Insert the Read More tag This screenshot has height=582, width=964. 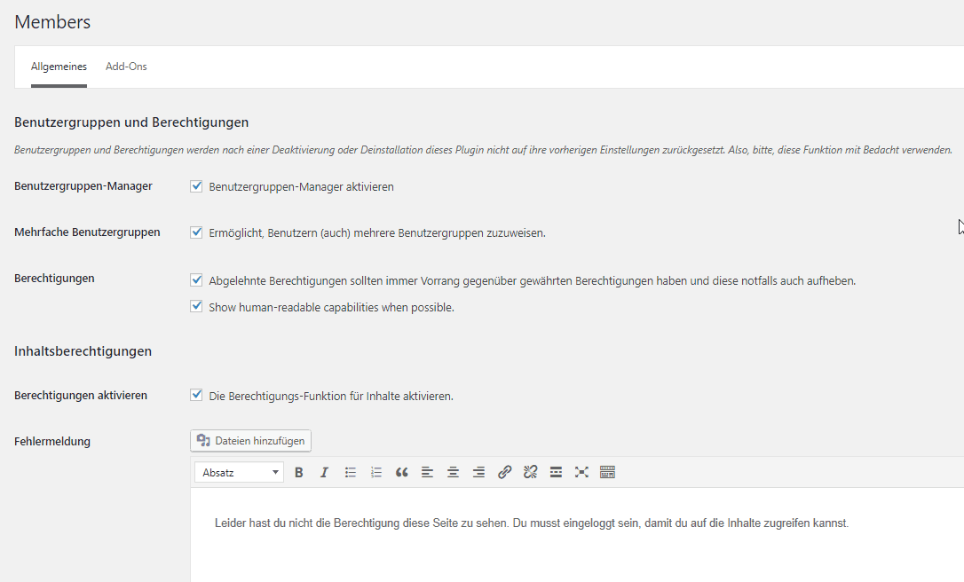click(556, 471)
